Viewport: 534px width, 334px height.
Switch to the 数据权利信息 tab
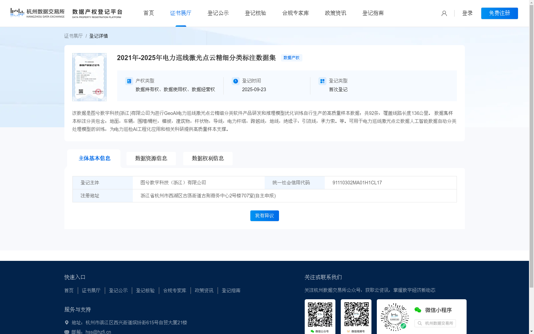[x=208, y=158]
